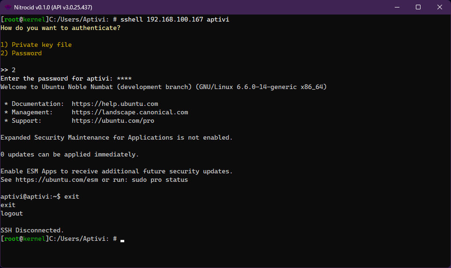The width and height of the screenshot is (451, 268).
Task: Click the Nitrocid app icon in title bar
Action: [x=8, y=7]
